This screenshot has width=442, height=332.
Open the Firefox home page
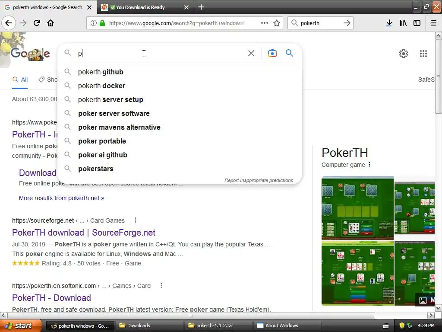(x=51, y=23)
